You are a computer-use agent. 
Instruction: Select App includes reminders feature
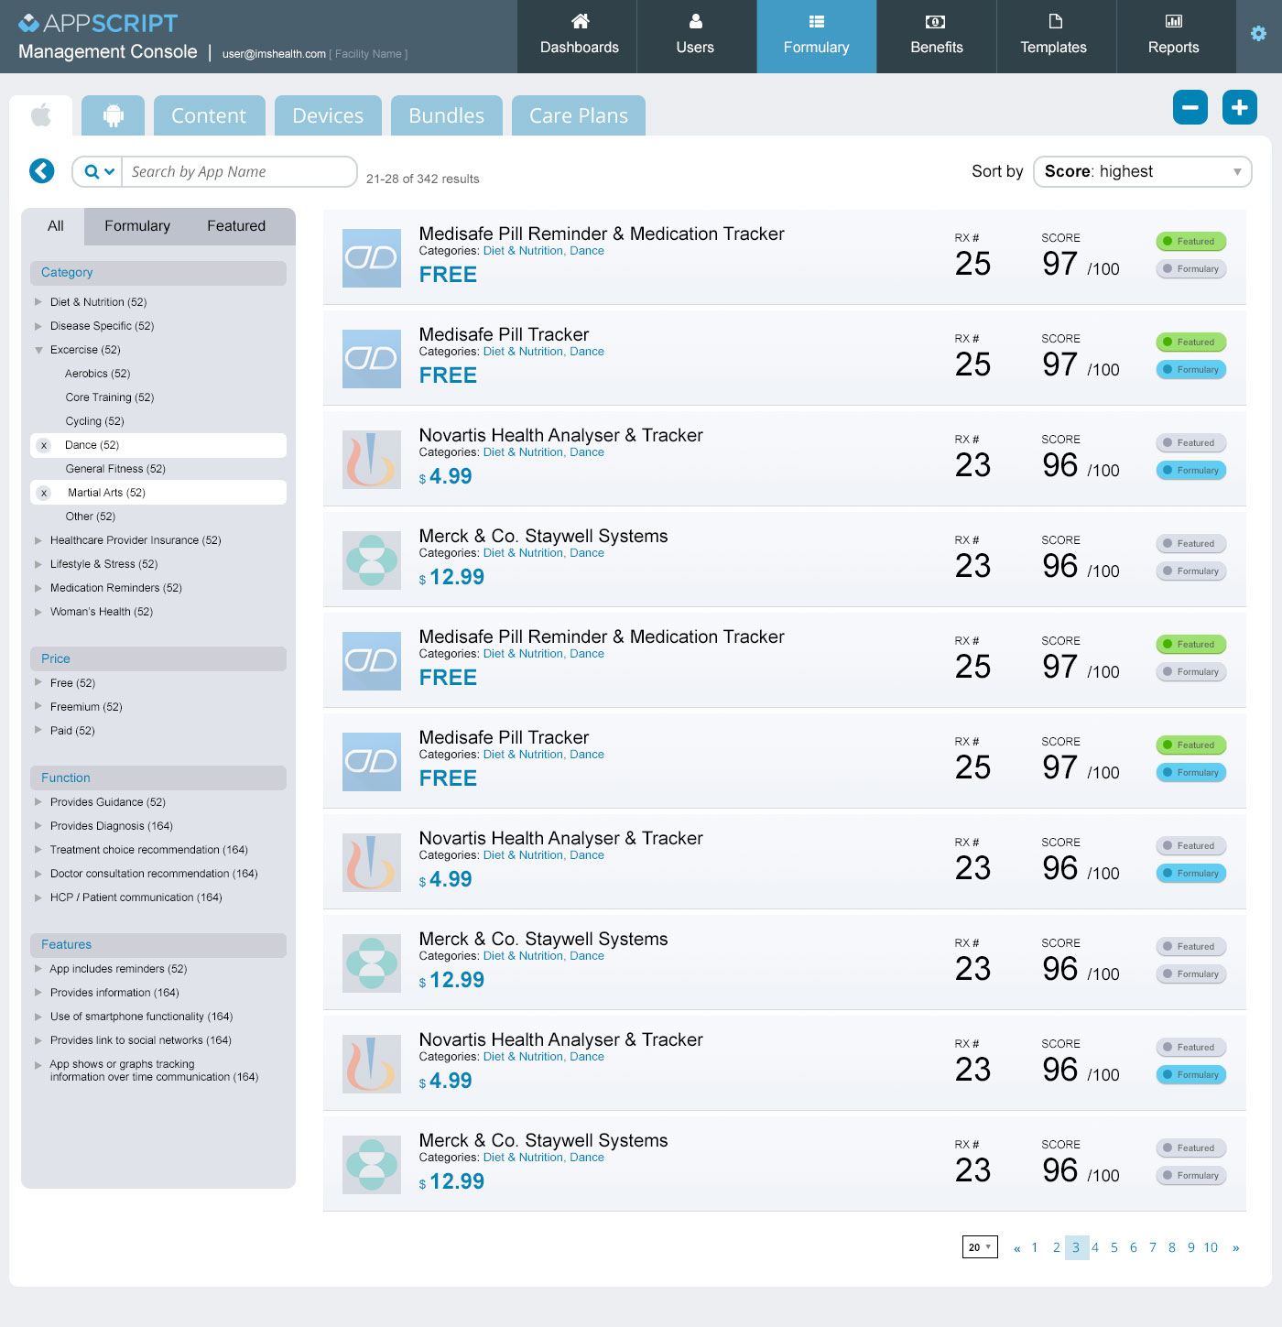[118, 969]
